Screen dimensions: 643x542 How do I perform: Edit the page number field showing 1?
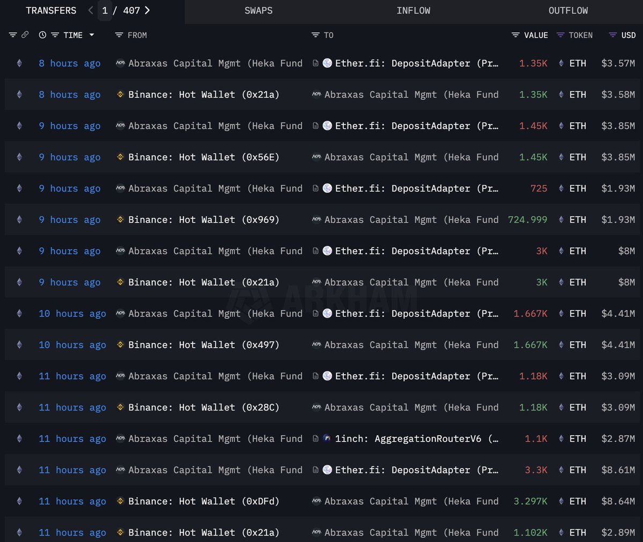coord(105,11)
